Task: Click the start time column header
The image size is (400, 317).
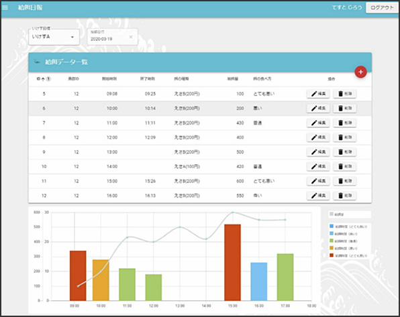Action: coord(109,79)
